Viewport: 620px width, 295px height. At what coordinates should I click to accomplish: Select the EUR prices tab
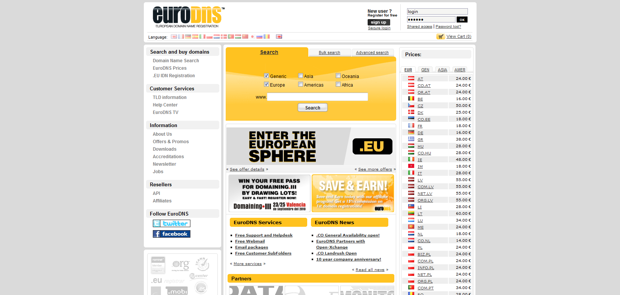[408, 70]
